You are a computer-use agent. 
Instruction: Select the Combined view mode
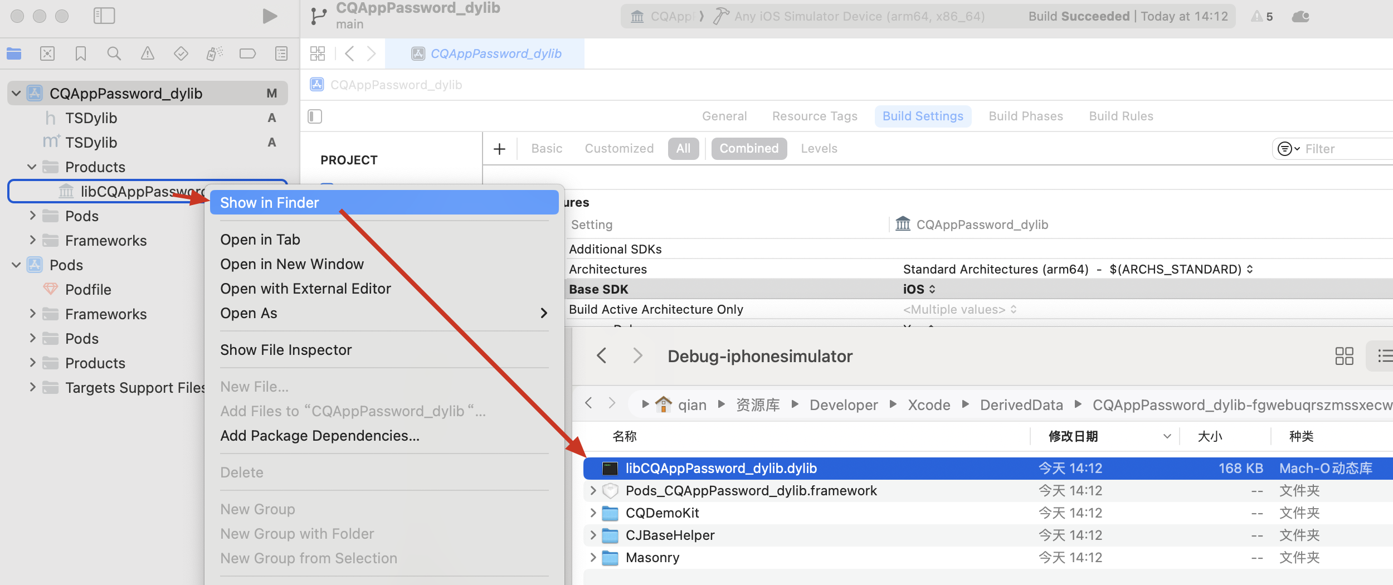point(749,149)
